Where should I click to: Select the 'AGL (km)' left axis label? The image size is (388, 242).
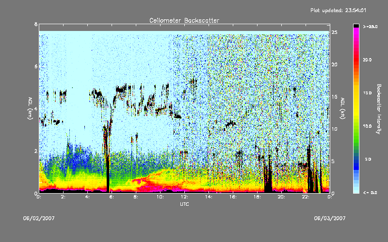(30, 108)
